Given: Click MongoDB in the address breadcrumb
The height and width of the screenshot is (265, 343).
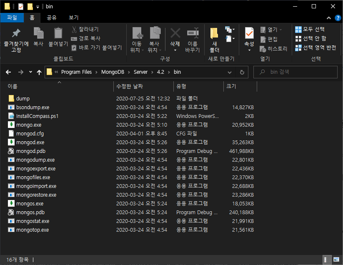Looking at the screenshot, I should click(x=113, y=72).
